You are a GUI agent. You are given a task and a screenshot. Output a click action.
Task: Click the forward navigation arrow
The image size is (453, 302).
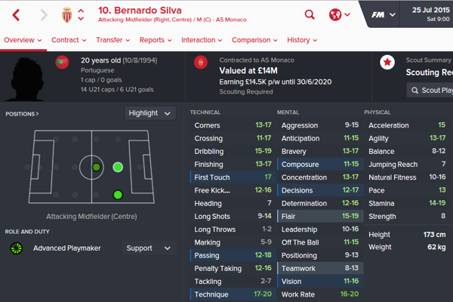(43, 14)
